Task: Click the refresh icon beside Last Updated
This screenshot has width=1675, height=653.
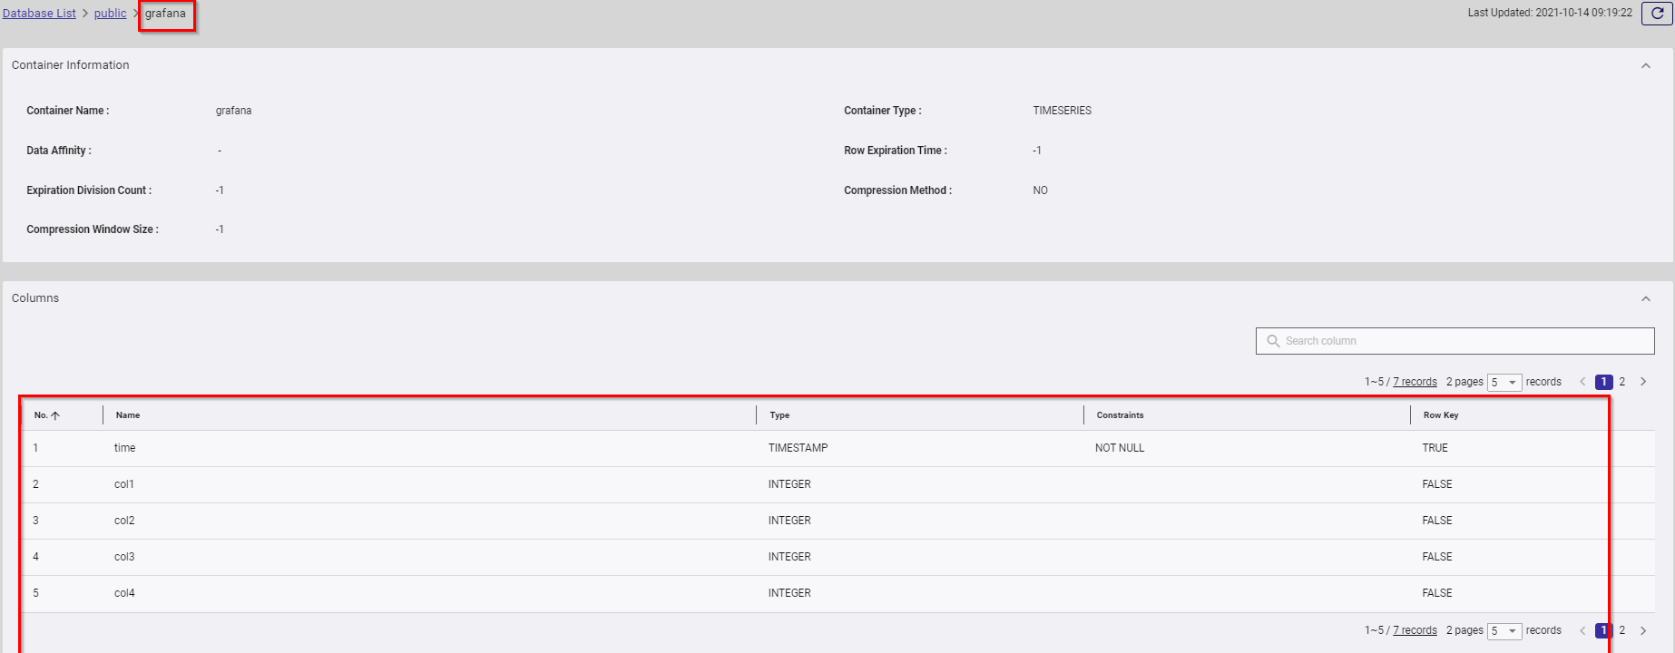Action: (x=1657, y=14)
